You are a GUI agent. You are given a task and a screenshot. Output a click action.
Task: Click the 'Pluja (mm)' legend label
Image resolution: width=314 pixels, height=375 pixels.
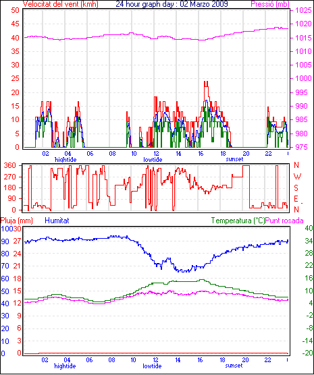coord(16,221)
